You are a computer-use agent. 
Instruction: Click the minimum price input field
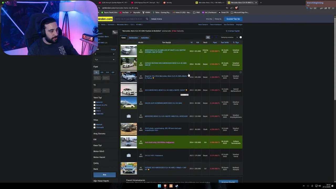tap(97, 78)
